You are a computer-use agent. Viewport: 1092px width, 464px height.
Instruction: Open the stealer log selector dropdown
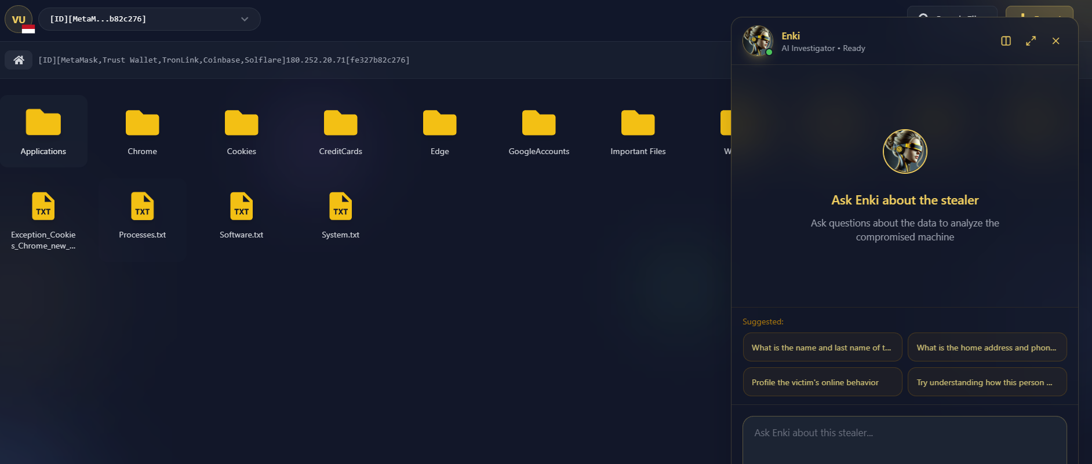point(150,19)
